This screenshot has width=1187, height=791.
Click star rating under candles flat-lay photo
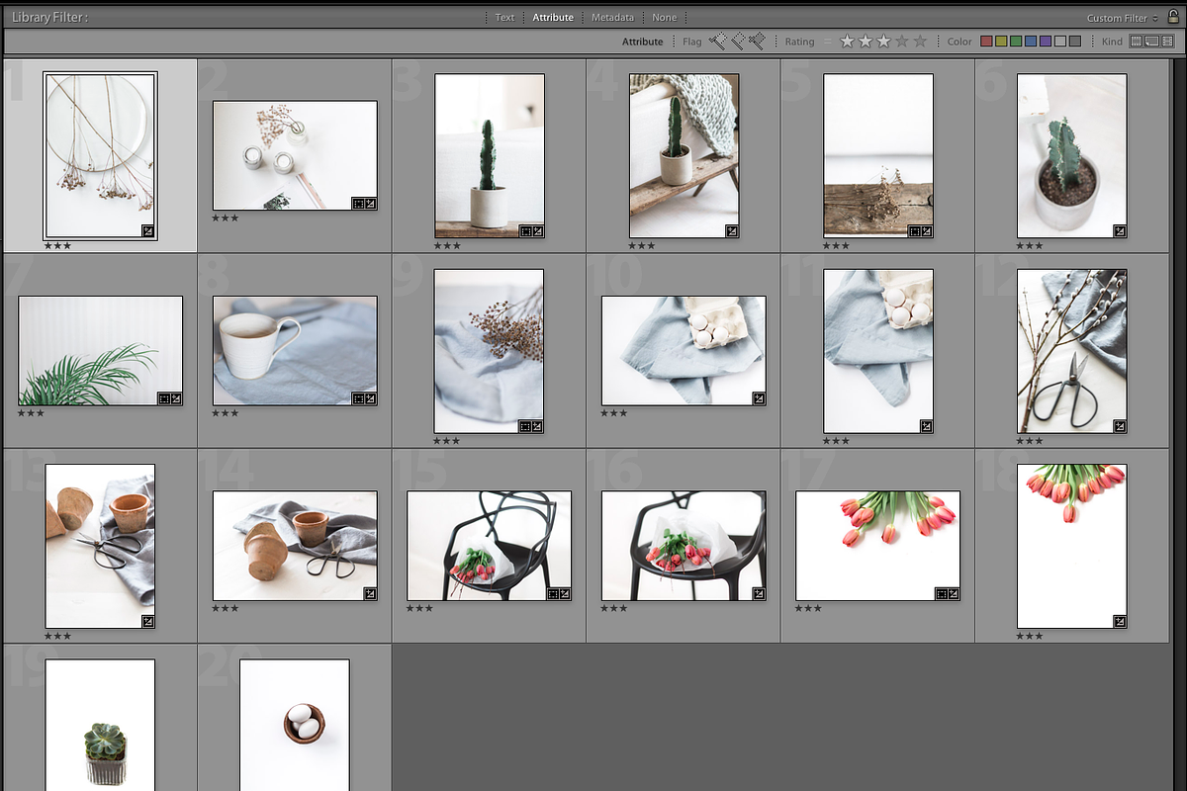(x=226, y=218)
